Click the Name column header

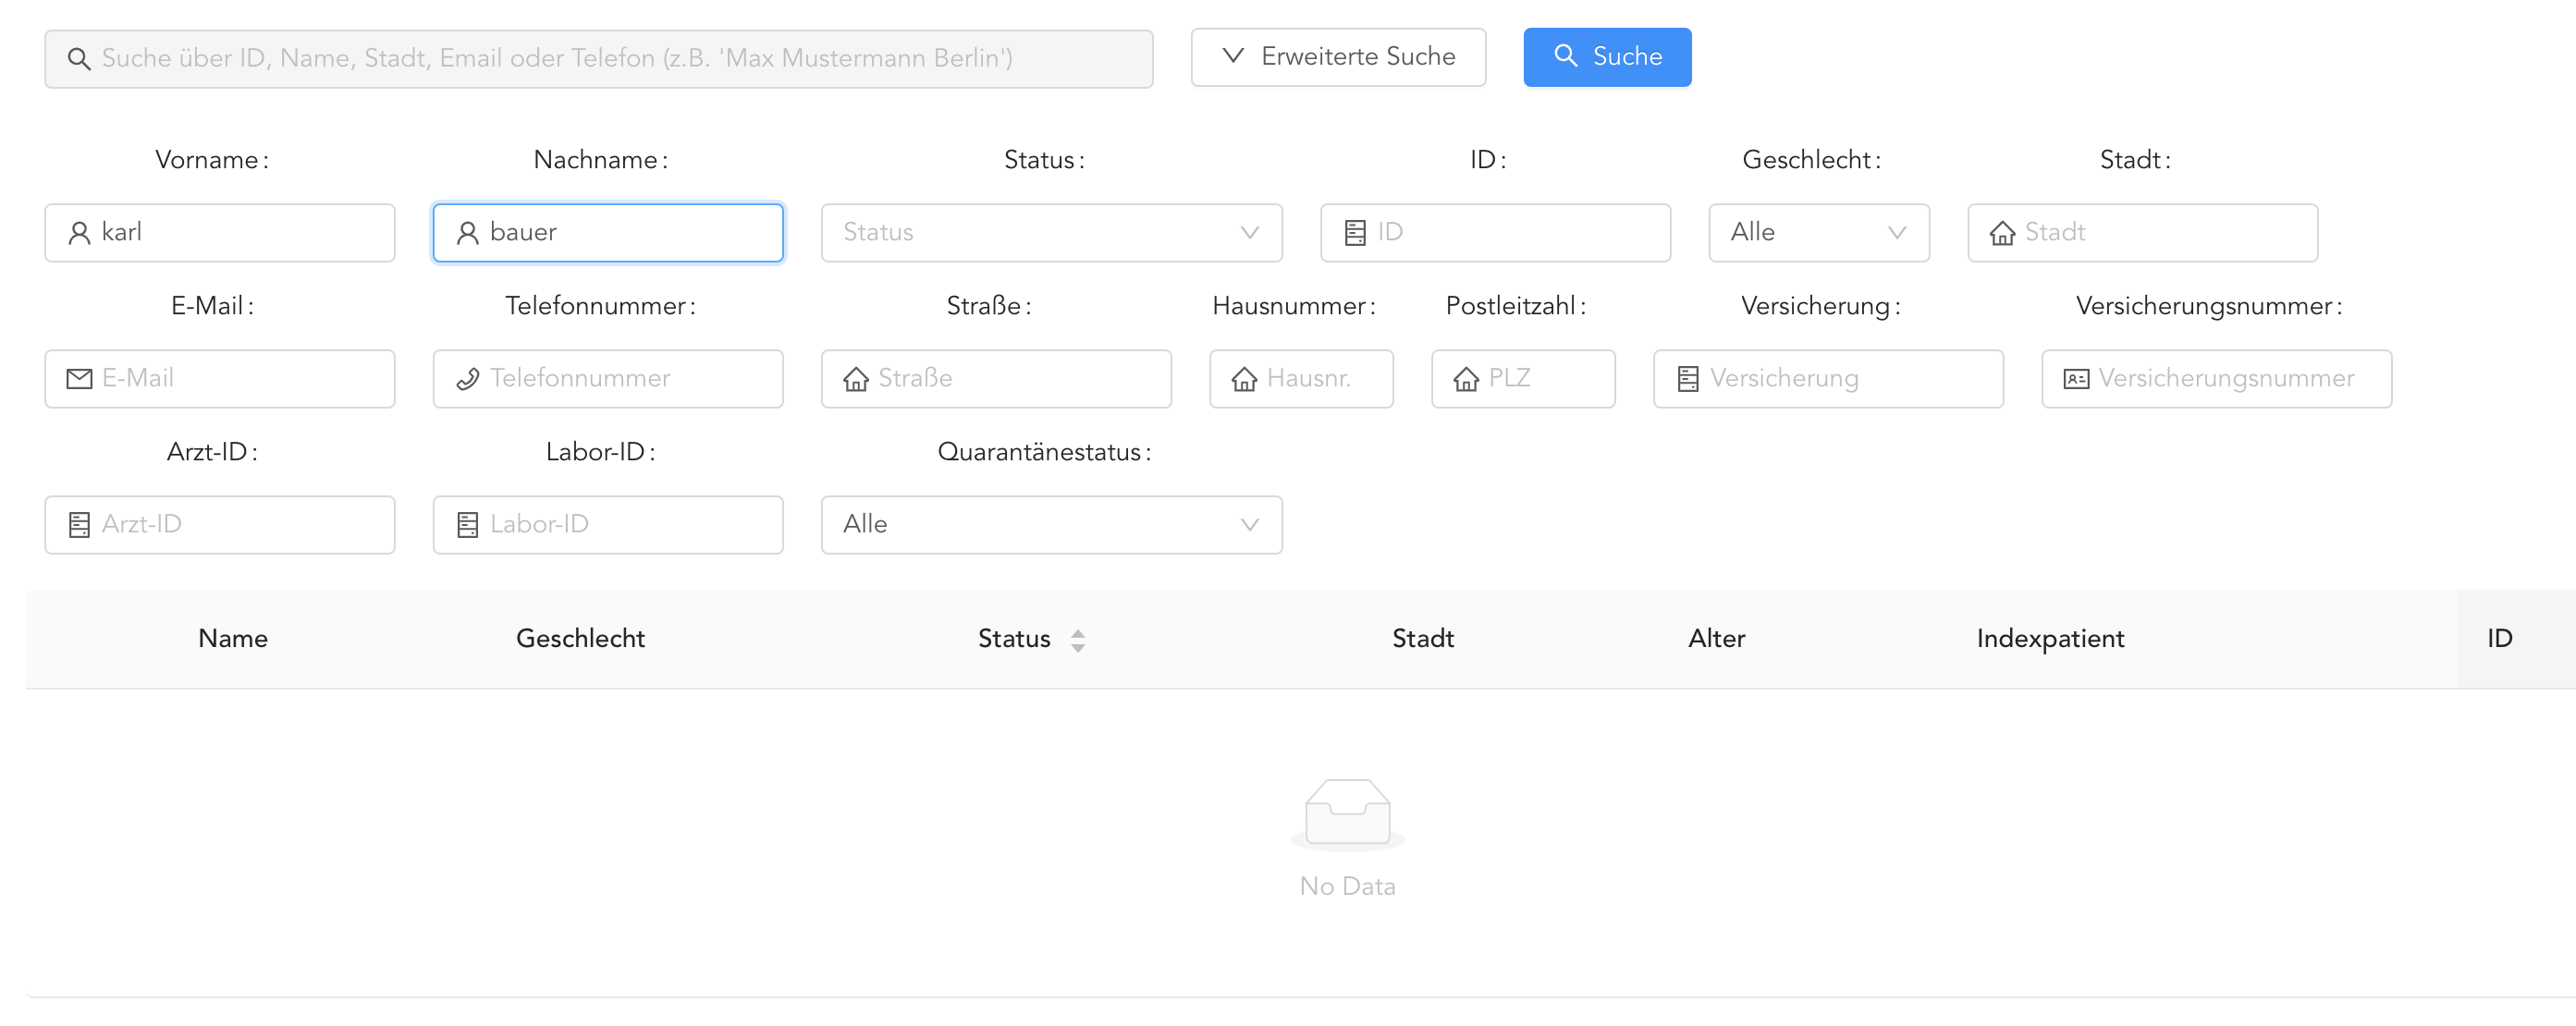point(233,639)
